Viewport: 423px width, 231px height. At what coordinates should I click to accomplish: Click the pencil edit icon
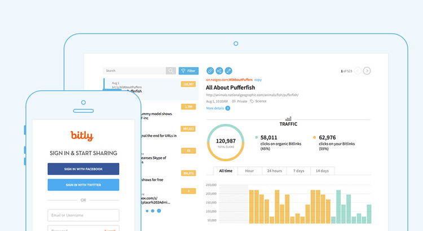[x=228, y=70]
